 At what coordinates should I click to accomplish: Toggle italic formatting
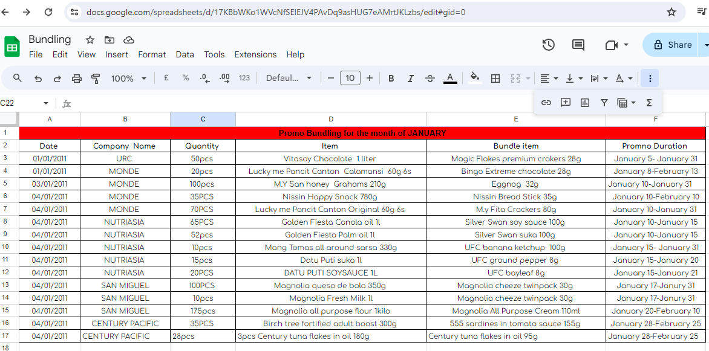click(x=410, y=78)
